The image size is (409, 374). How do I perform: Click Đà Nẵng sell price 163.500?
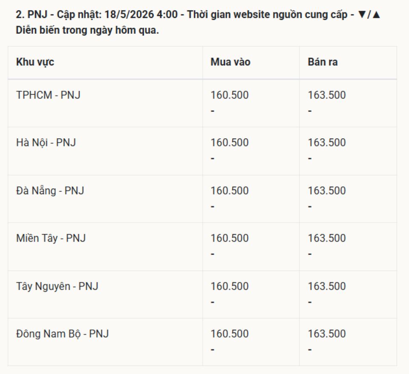pyautogui.click(x=327, y=190)
